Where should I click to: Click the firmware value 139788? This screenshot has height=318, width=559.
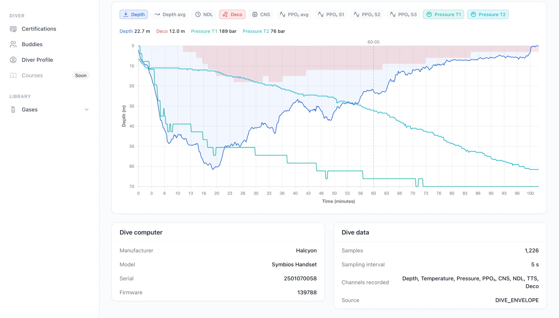[307, 292]
